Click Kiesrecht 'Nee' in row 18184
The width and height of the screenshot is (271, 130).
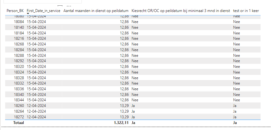pyautogui.click(x=135, y=33)
